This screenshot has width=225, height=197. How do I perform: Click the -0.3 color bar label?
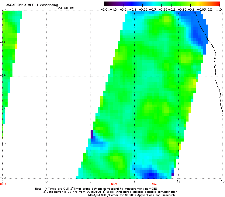[152, 10]
